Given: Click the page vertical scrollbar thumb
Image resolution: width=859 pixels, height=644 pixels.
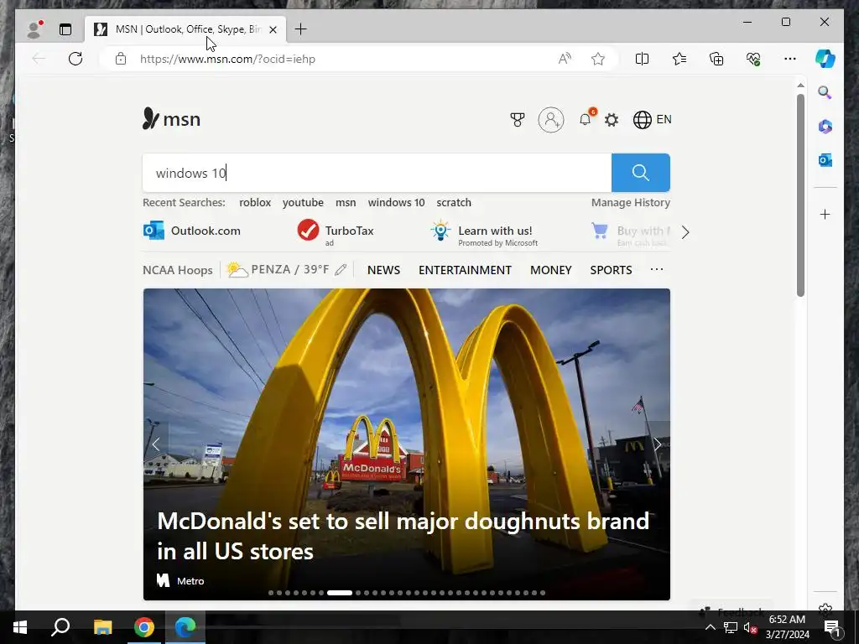Looking at the screenshot, I should pyautogui.click(x=800, y=195).
